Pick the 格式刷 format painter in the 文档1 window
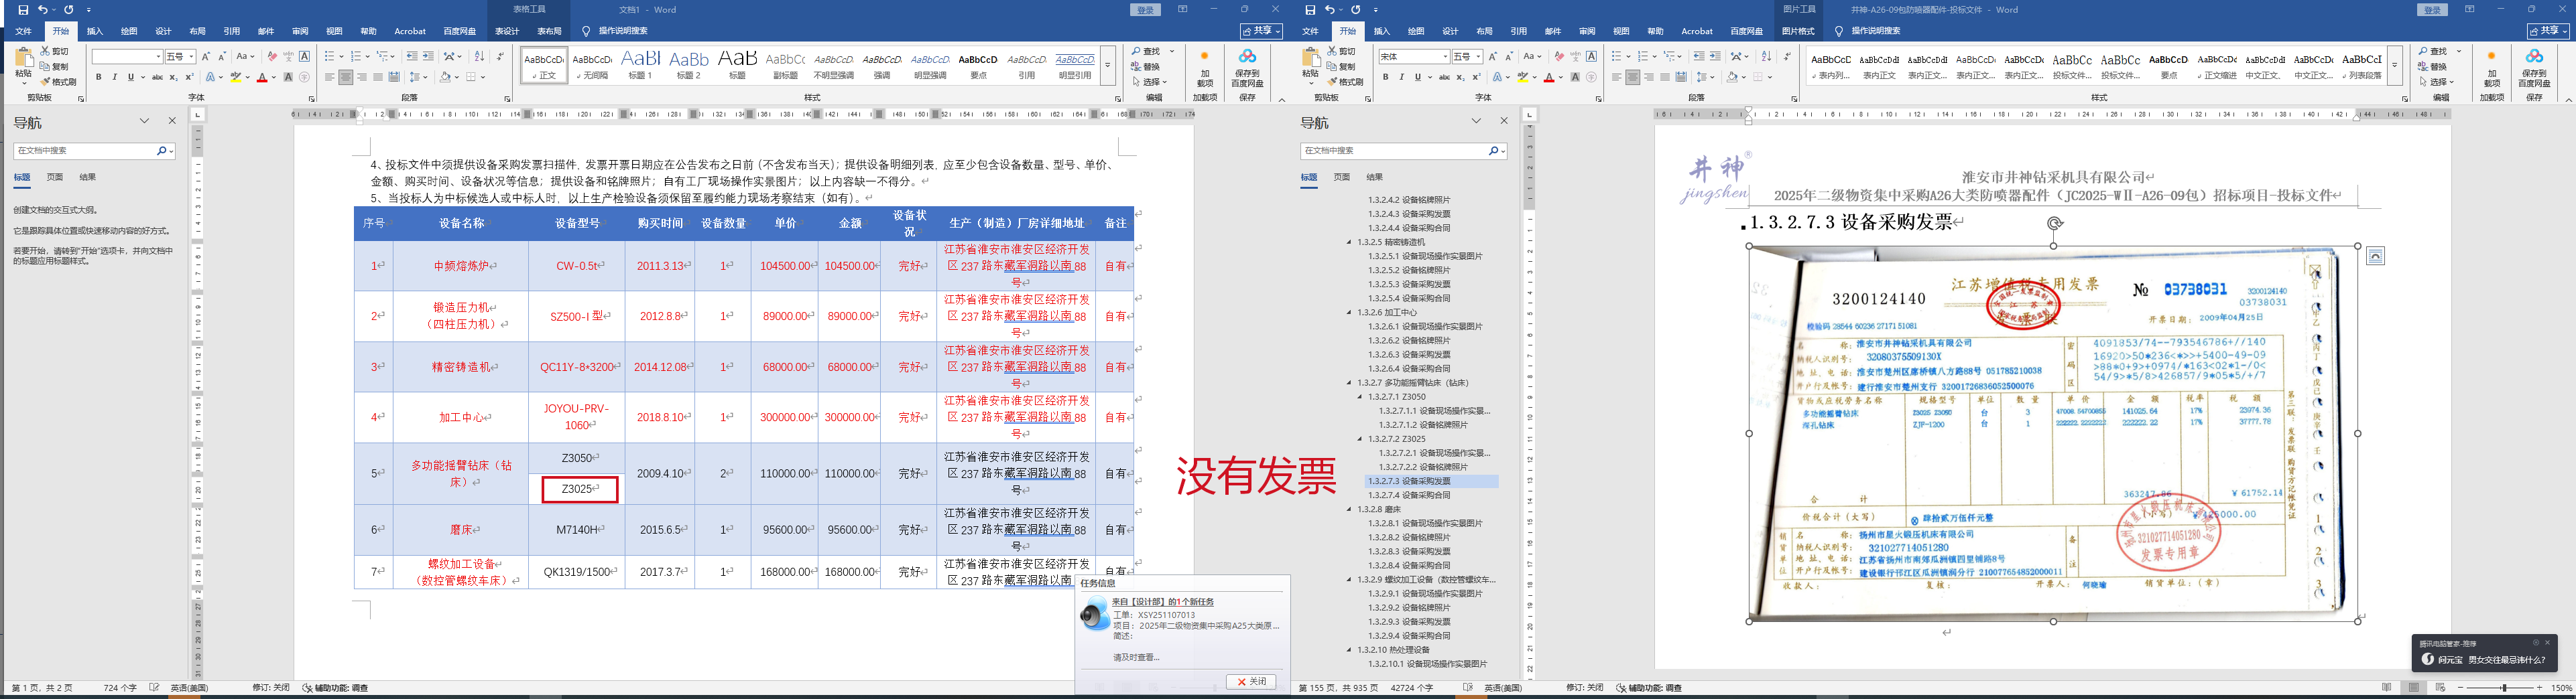The image size is (2576, 699). click(x=59, y=82)
